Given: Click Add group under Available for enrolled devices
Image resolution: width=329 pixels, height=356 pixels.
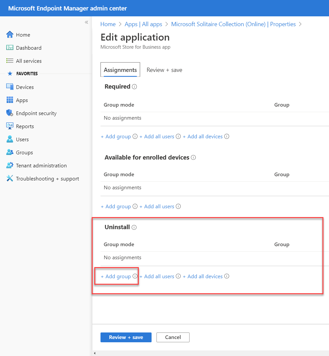Looking at the screenshot, I should [116, 206].
